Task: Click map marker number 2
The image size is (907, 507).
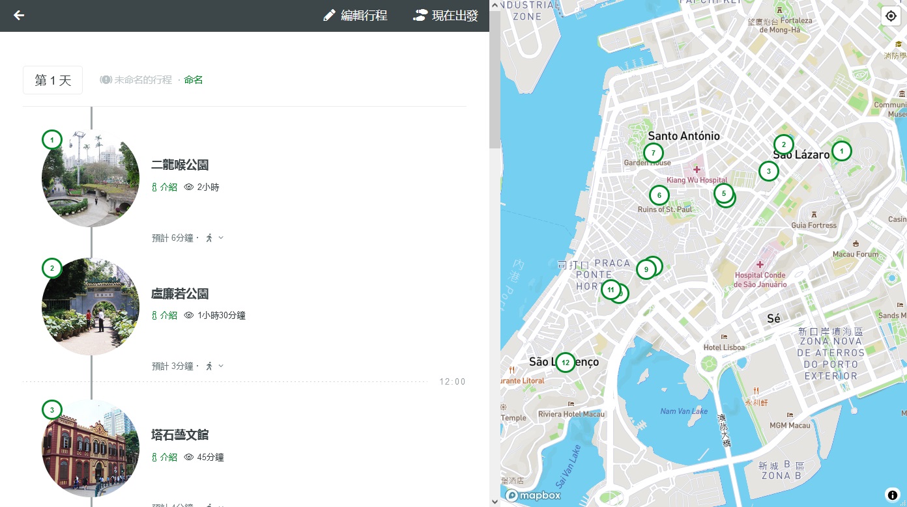Action: tap(783, 144)
